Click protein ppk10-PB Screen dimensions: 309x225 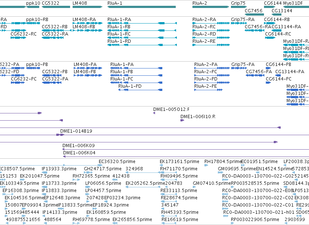coord(37,64)
